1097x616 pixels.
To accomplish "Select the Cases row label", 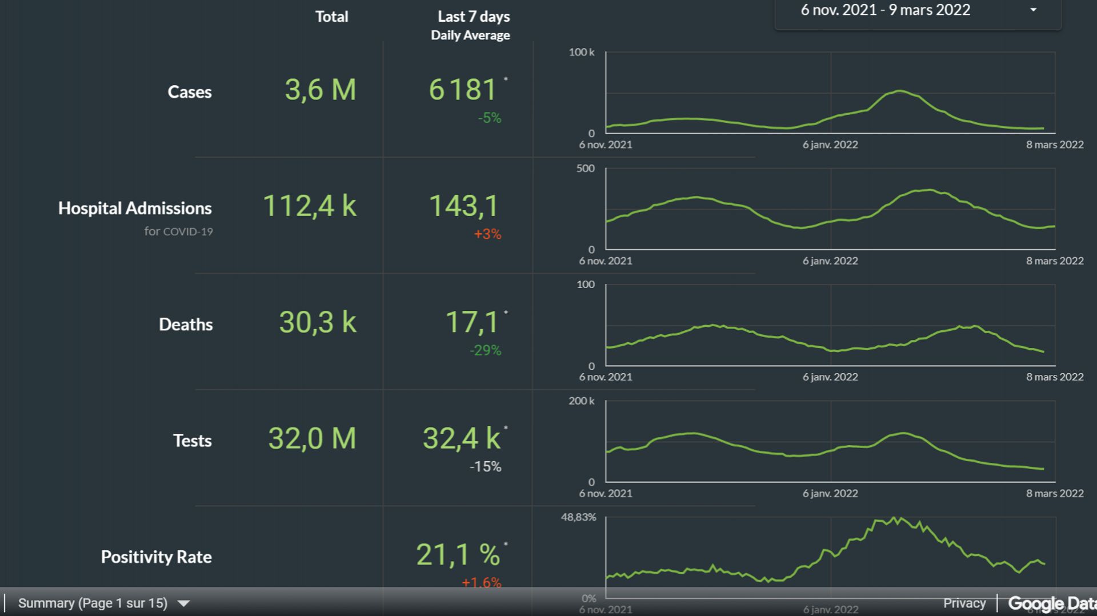I will [x=190, y=91].
